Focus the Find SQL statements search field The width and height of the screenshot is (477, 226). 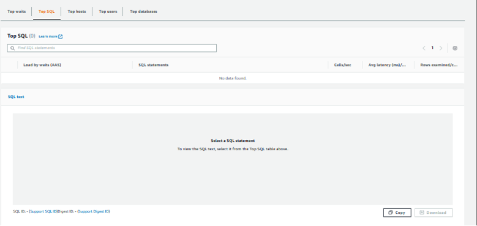coord(111,48)
